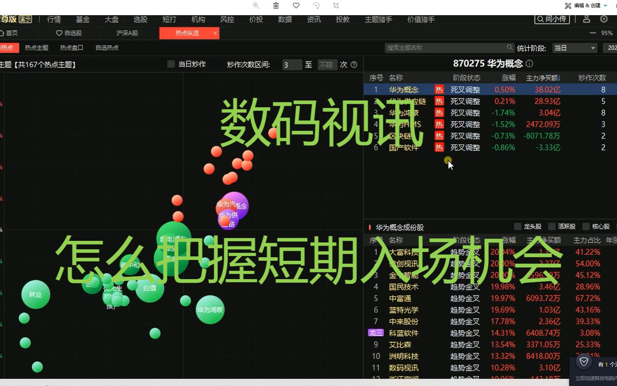Toggle the 活跃股 checkbox

(x=552, y=226)
